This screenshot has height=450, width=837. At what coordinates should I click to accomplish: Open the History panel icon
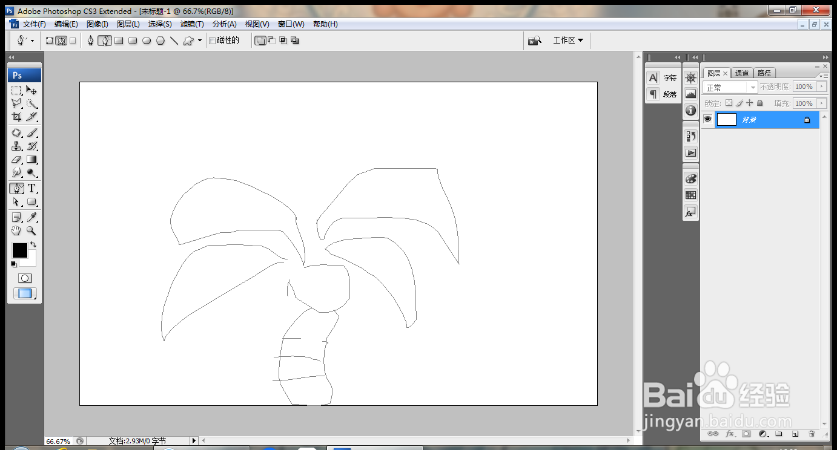pyautogui.click(x=690, y=136)
